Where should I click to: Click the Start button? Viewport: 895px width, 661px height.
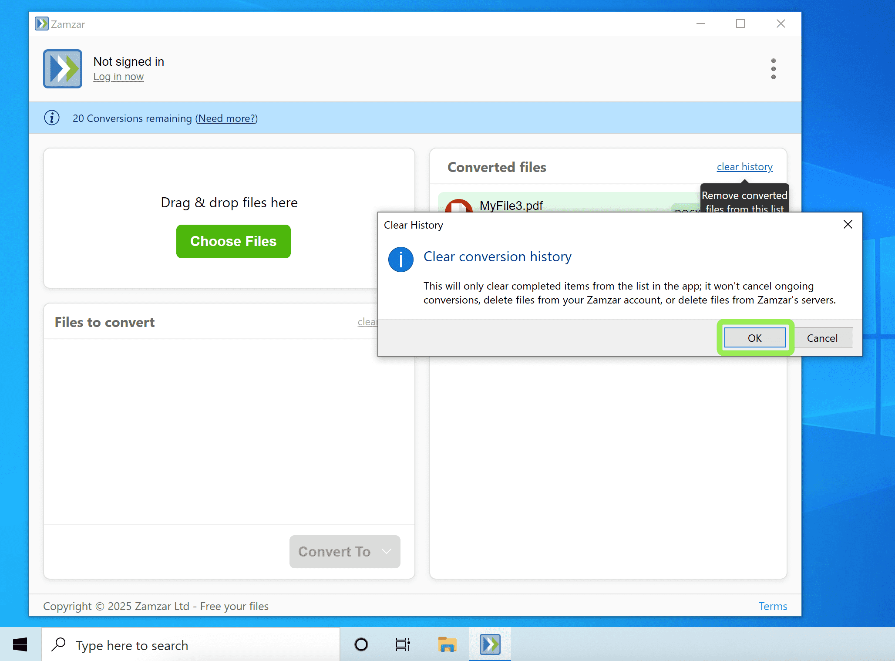20,644
